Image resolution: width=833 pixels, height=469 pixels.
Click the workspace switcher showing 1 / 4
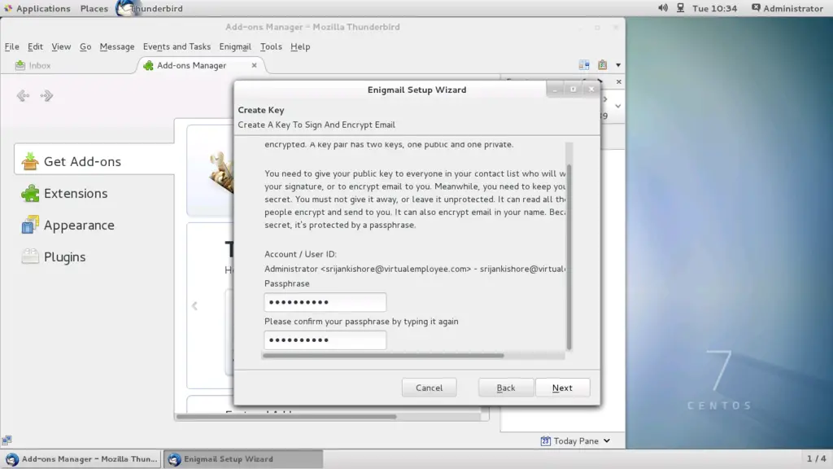[x=817, y=458]
